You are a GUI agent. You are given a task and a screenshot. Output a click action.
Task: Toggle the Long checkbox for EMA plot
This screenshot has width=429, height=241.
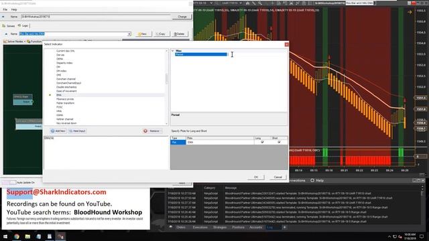262,142
